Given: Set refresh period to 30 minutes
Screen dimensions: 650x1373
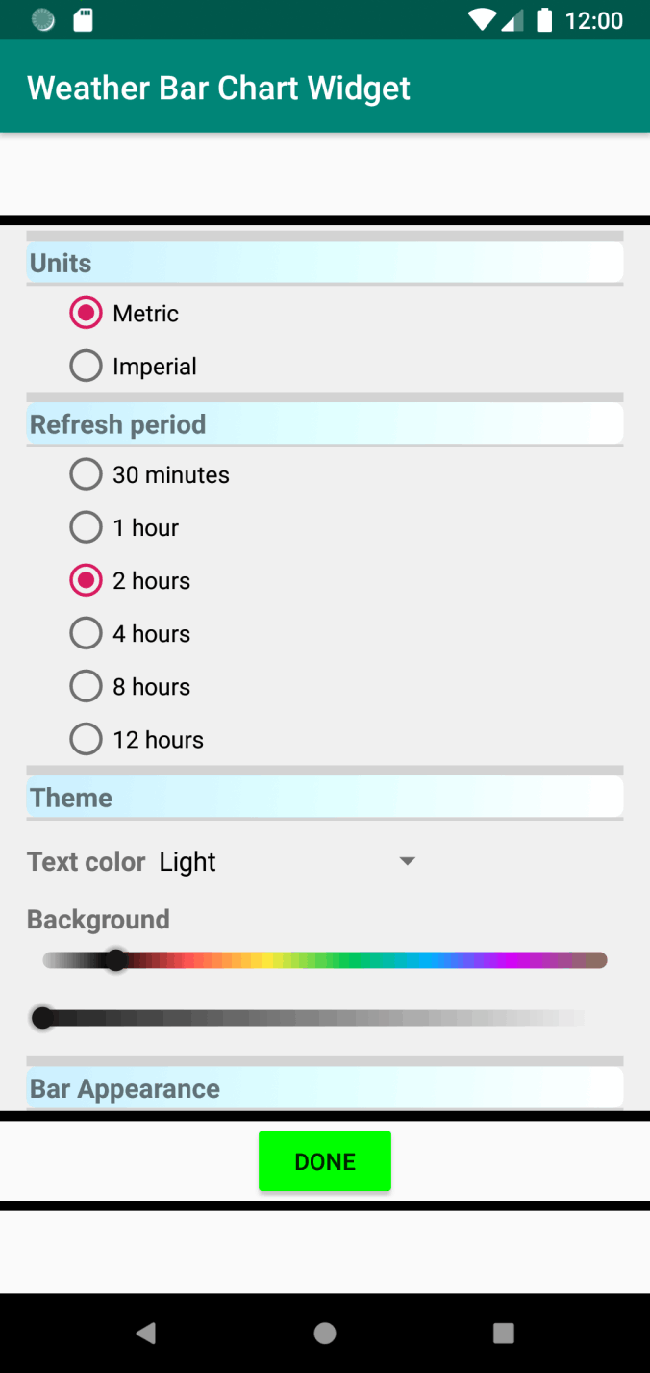Looking at the screenshot, I should tap(87, 475).
